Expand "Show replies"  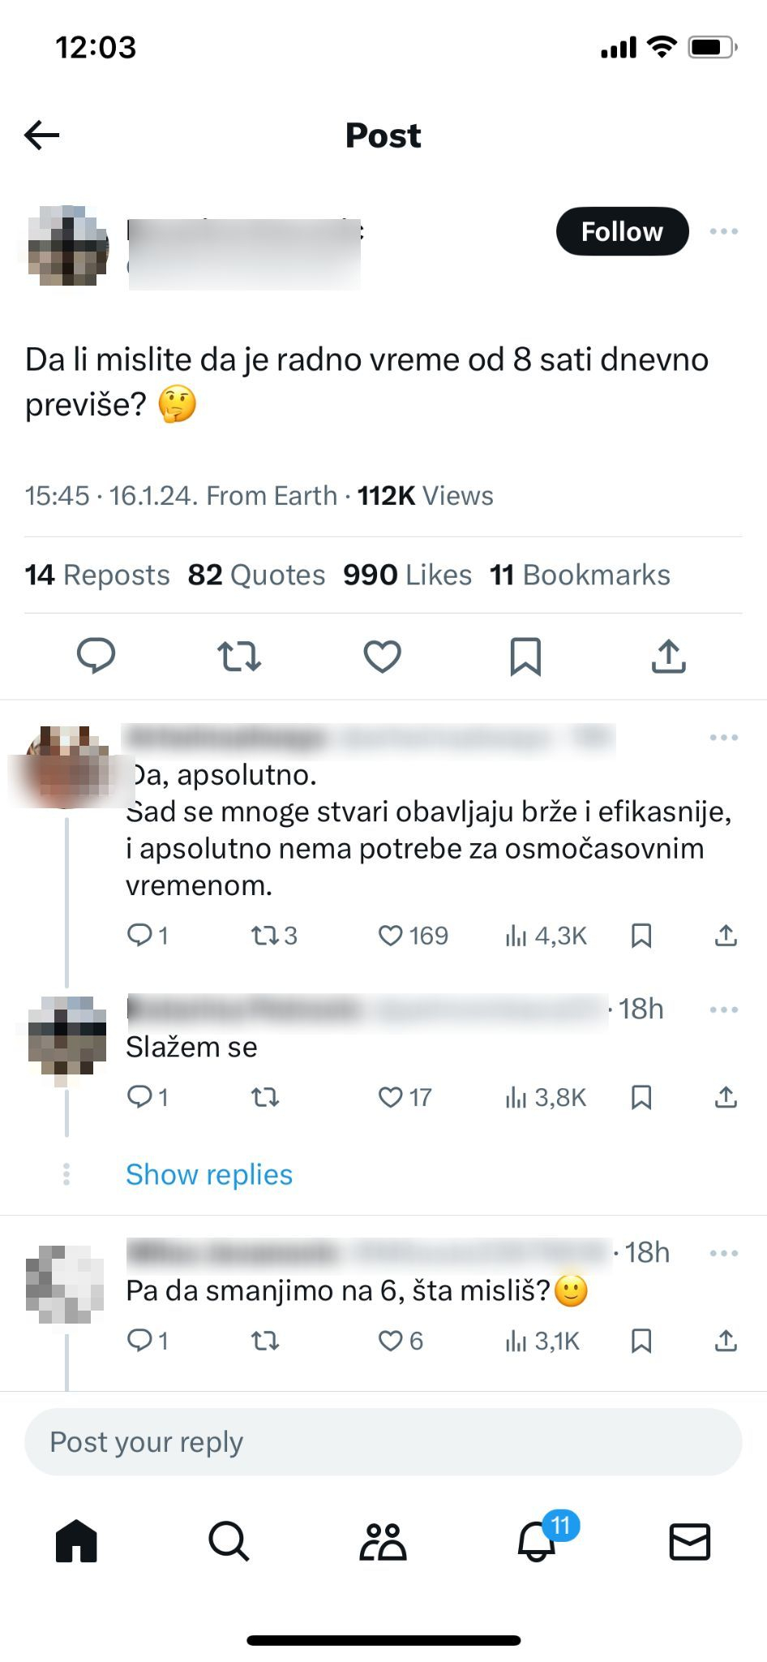click(208, 1174)
